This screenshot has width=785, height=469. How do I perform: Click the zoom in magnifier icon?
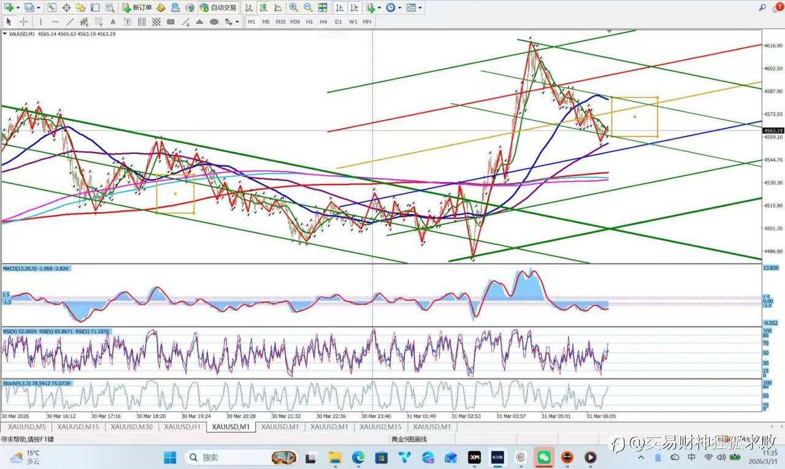click(293, 8)
